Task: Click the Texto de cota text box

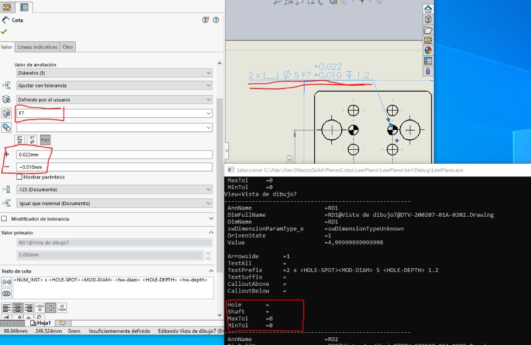Action: [x=113, y=288]
